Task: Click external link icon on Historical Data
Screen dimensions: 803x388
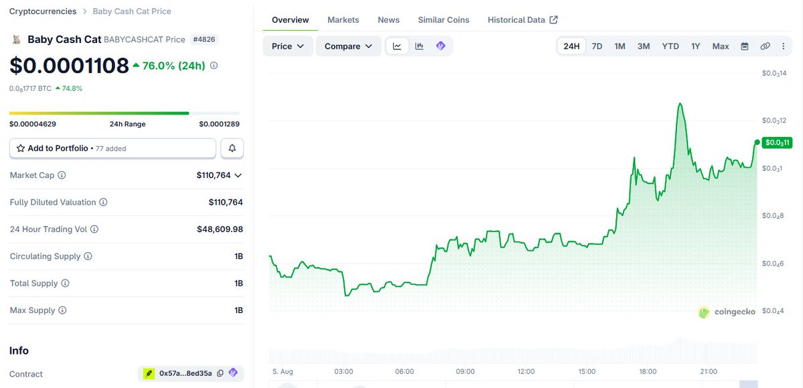Action: (x=554, y=19)
